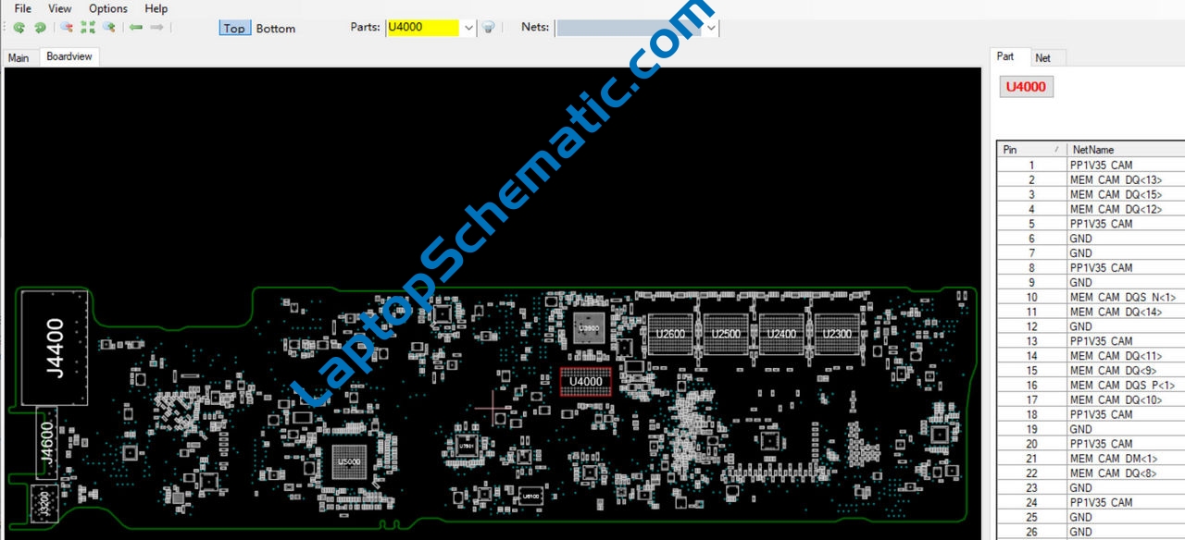Go back with the green left arrow
1185x540 pixels.
(136, 28)
